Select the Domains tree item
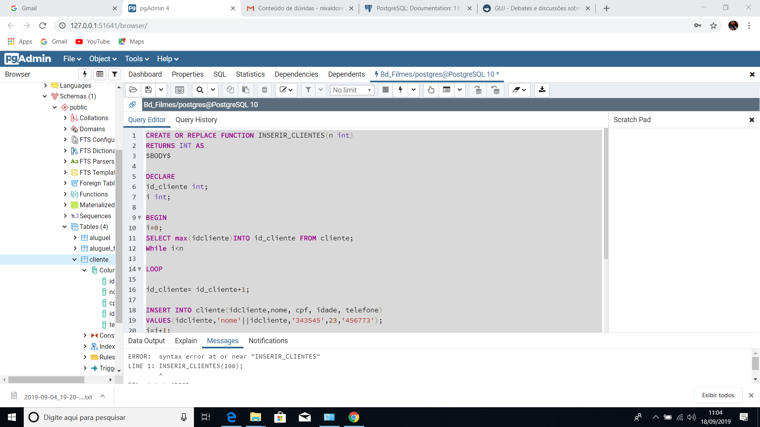The height and width of the screenshot is (427, 760). tap(92, 129)
